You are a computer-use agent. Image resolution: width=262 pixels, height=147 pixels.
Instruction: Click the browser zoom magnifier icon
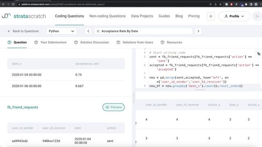[x=210, y=4]
